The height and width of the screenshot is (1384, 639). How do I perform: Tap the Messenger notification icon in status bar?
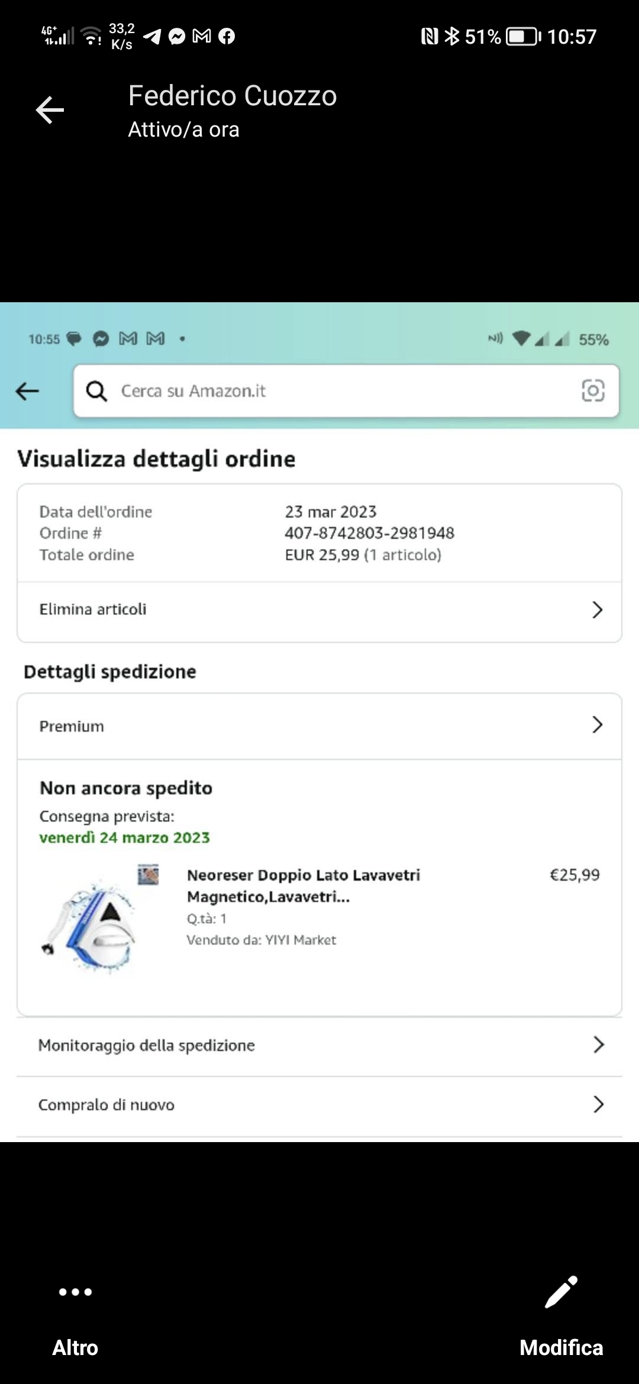coord(177,37)
